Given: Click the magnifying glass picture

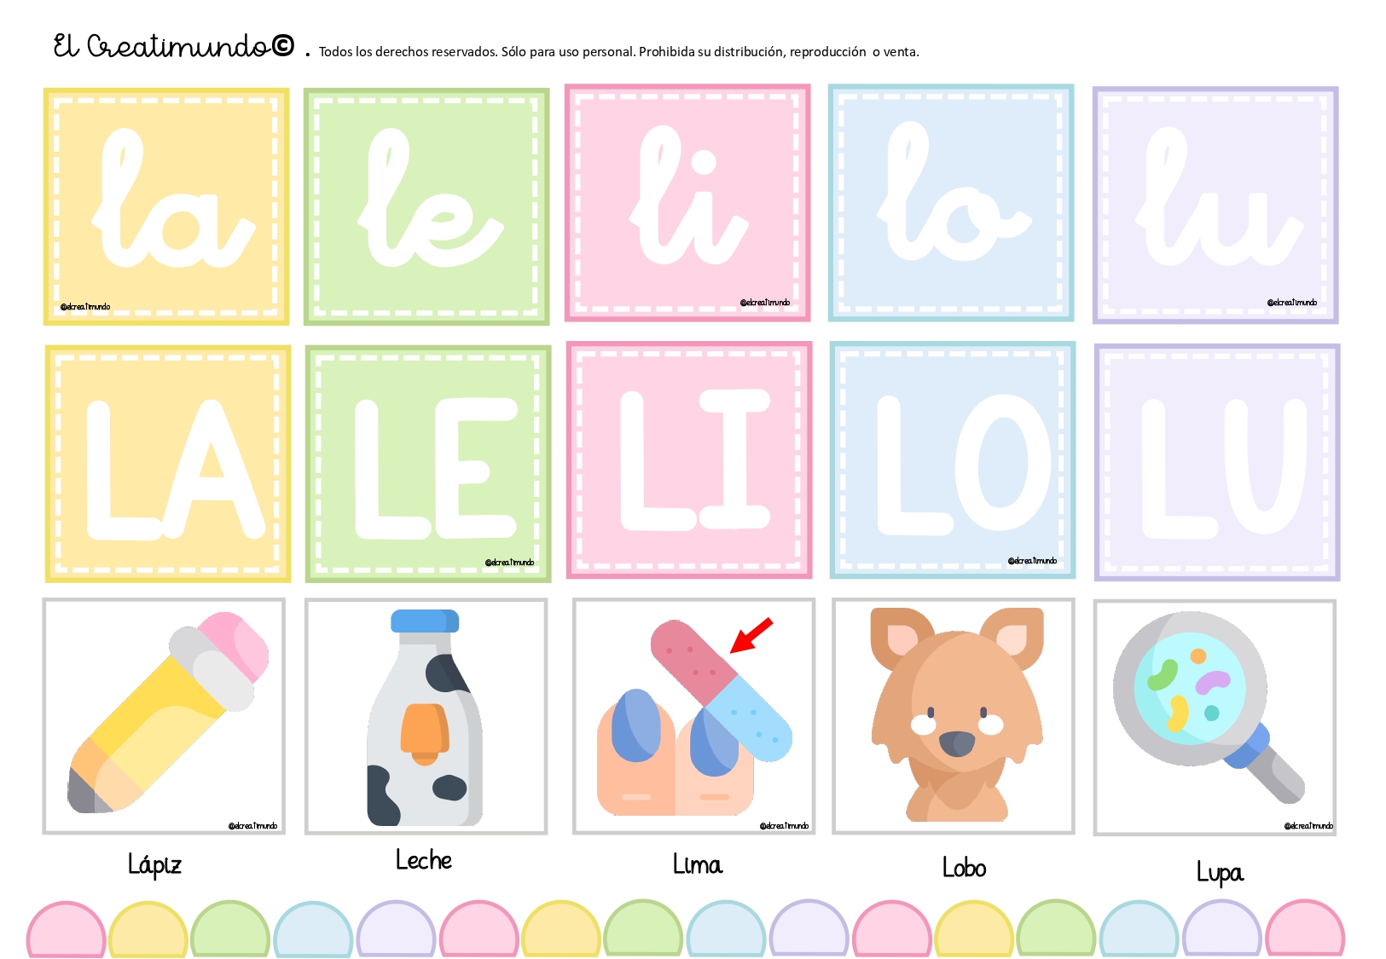Looking at the screenshot, I should pos(1215,717).
